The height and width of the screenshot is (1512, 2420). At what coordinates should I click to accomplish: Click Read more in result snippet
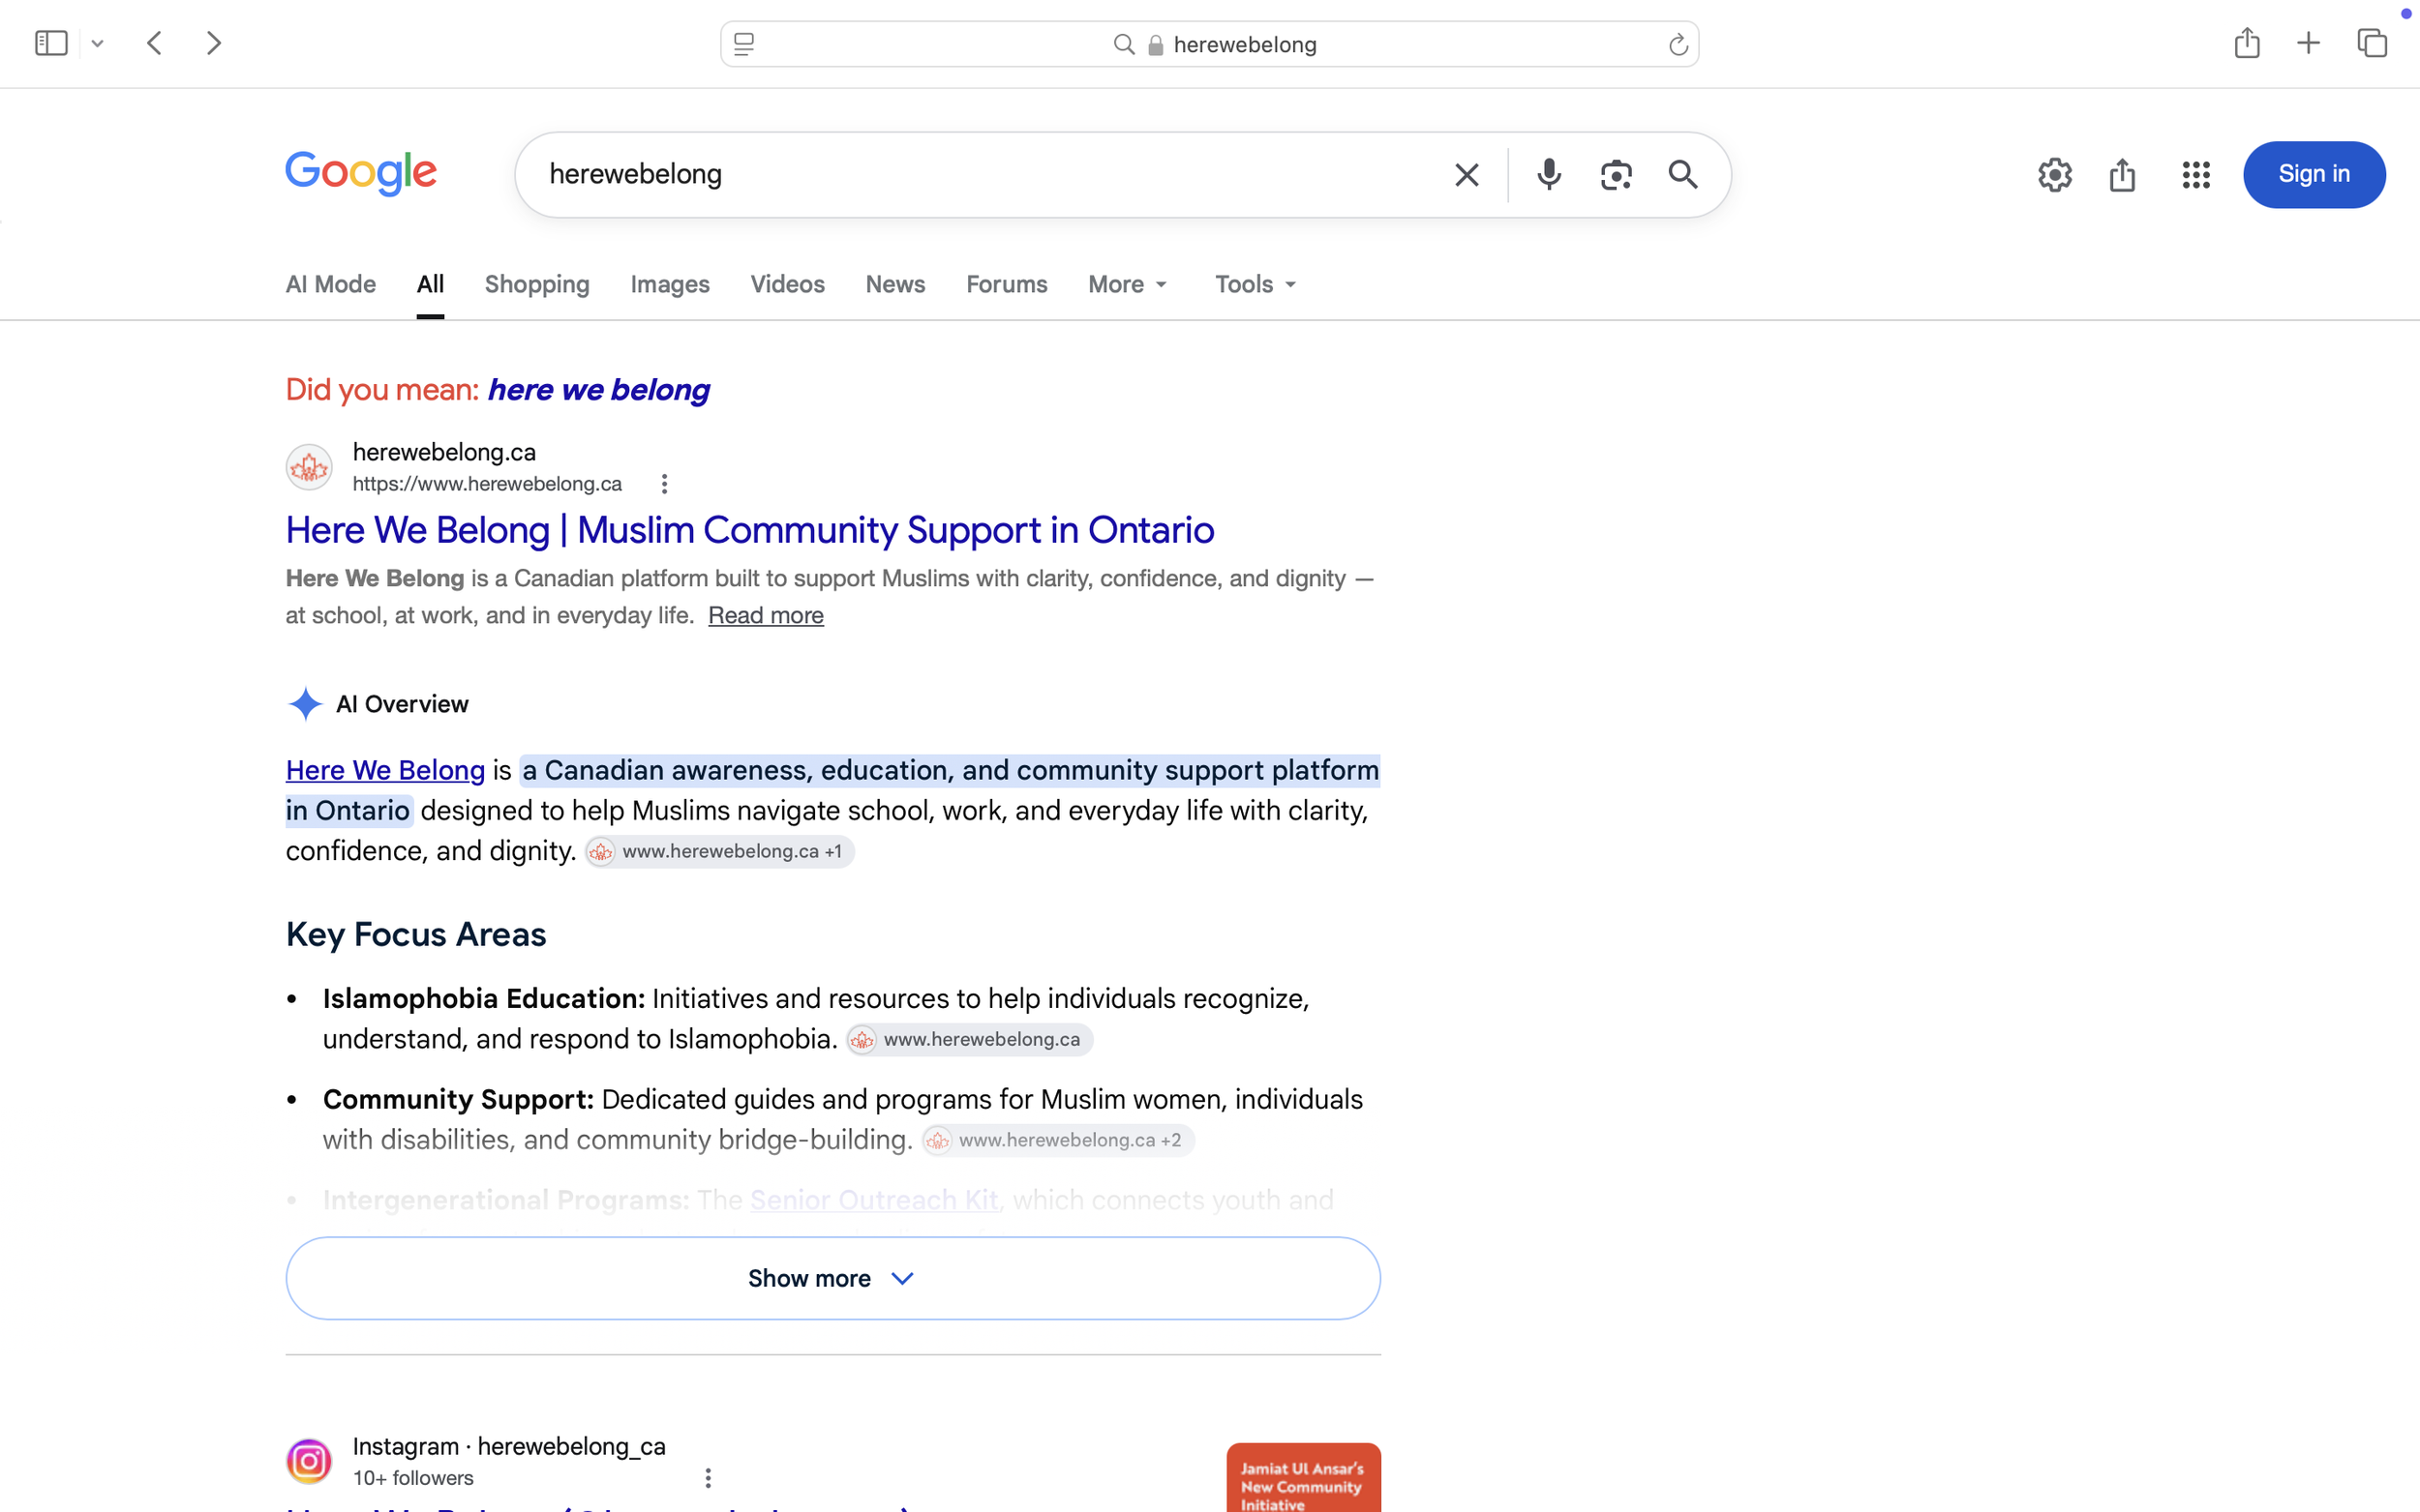point(766,616)
